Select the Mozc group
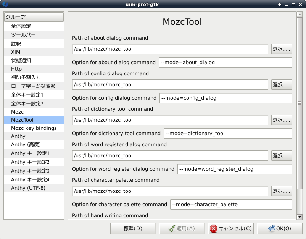The height and width of the screenshot is (239, 306). coord(34,112)
